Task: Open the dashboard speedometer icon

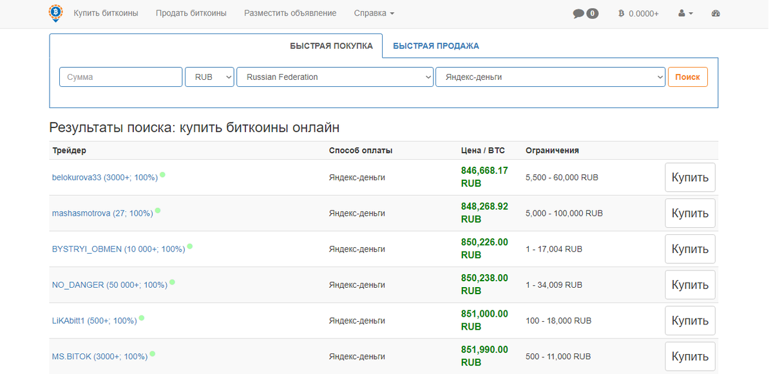Action: coord(715,12)
